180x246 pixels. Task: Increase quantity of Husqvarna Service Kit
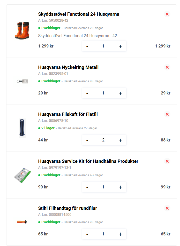pos(120,187)
